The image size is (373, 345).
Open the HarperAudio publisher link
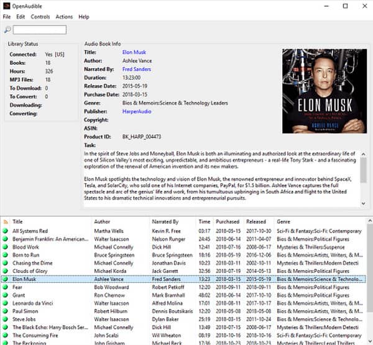tap(137, 111)
